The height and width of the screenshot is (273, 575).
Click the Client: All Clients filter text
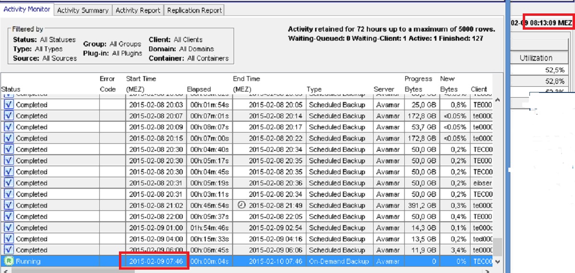coord(176,40)
